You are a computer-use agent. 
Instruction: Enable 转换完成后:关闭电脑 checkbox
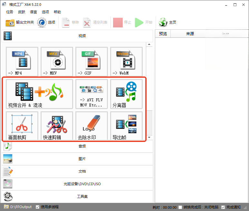[x=180, y=207]
